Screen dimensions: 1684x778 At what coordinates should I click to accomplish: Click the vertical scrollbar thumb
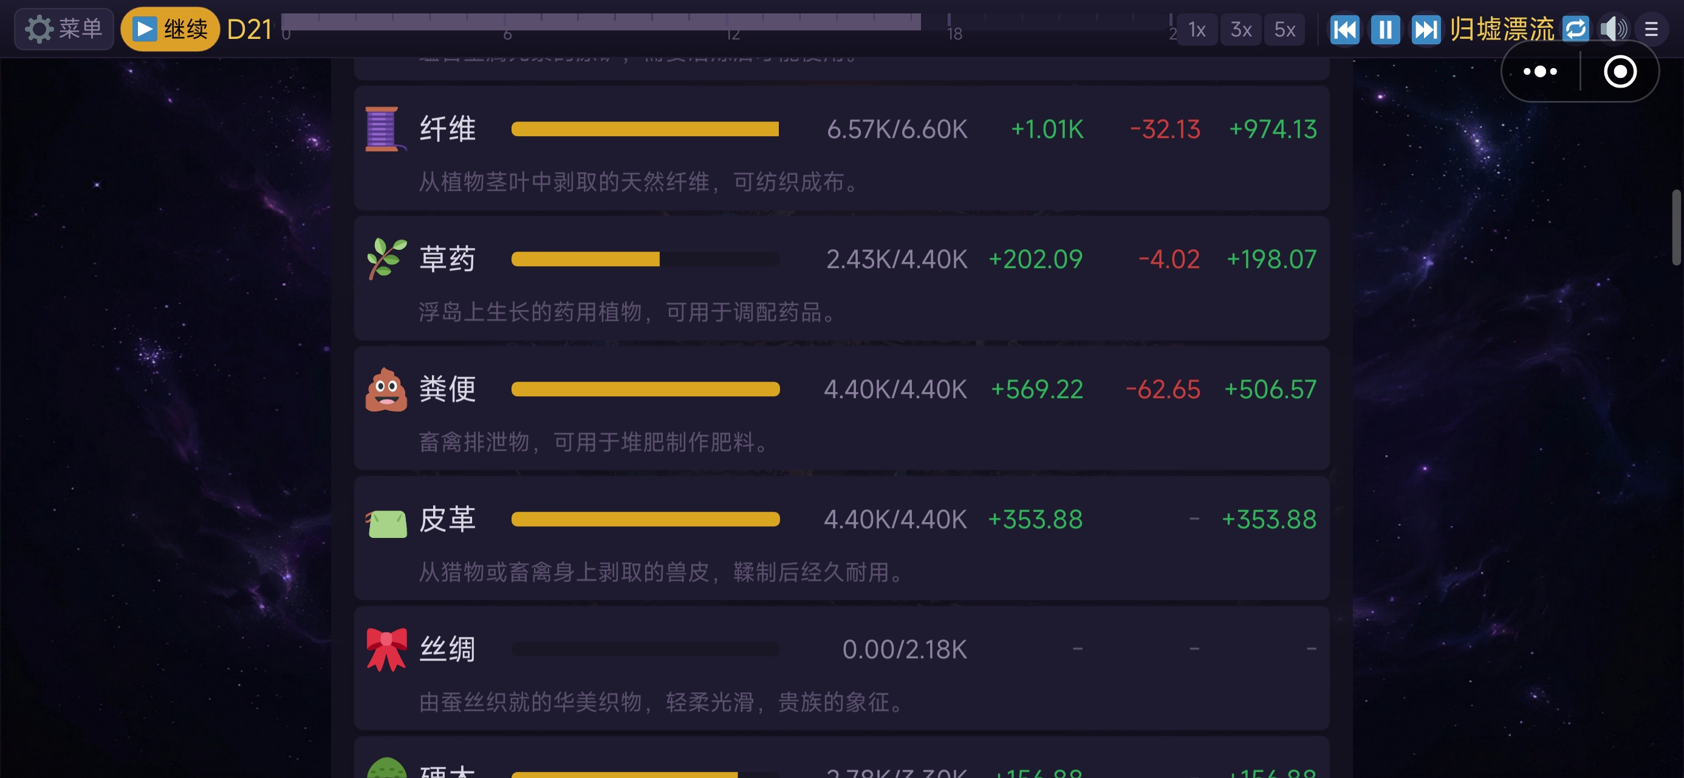1676,227
